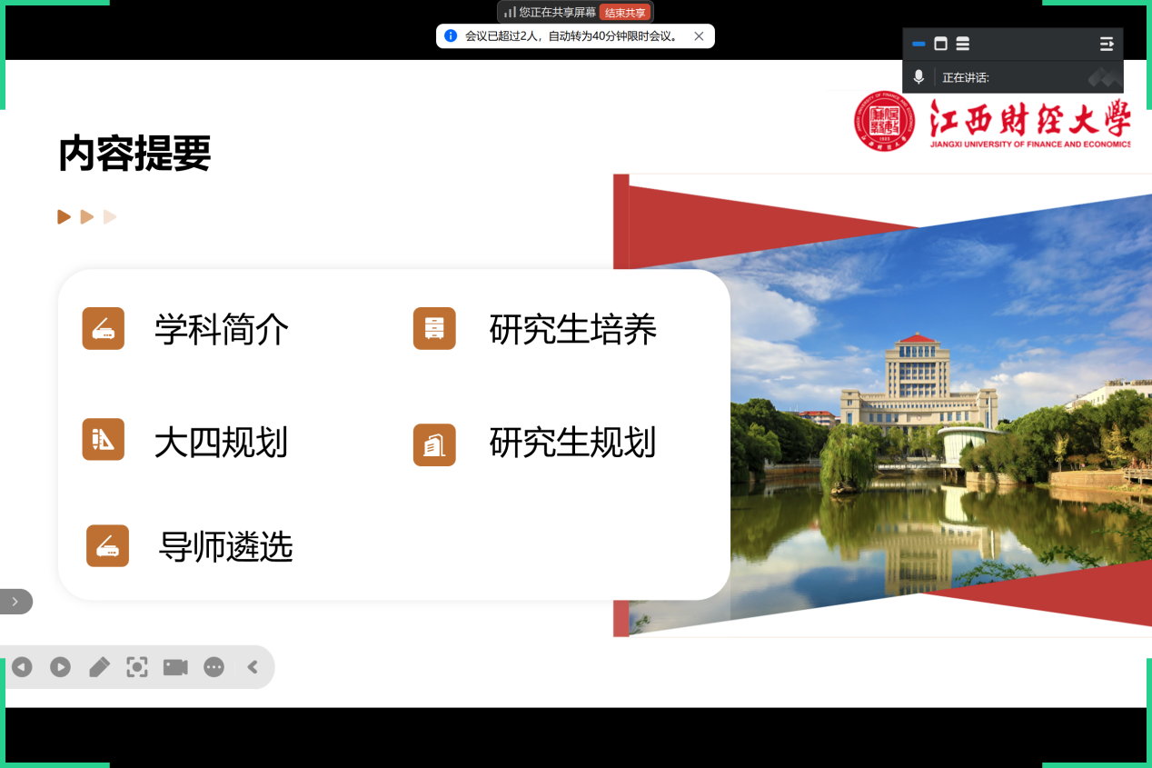Select the pen annotation tool
Image resolution: width=1152 pixels, height=768 pixels.
click(99, 667)
